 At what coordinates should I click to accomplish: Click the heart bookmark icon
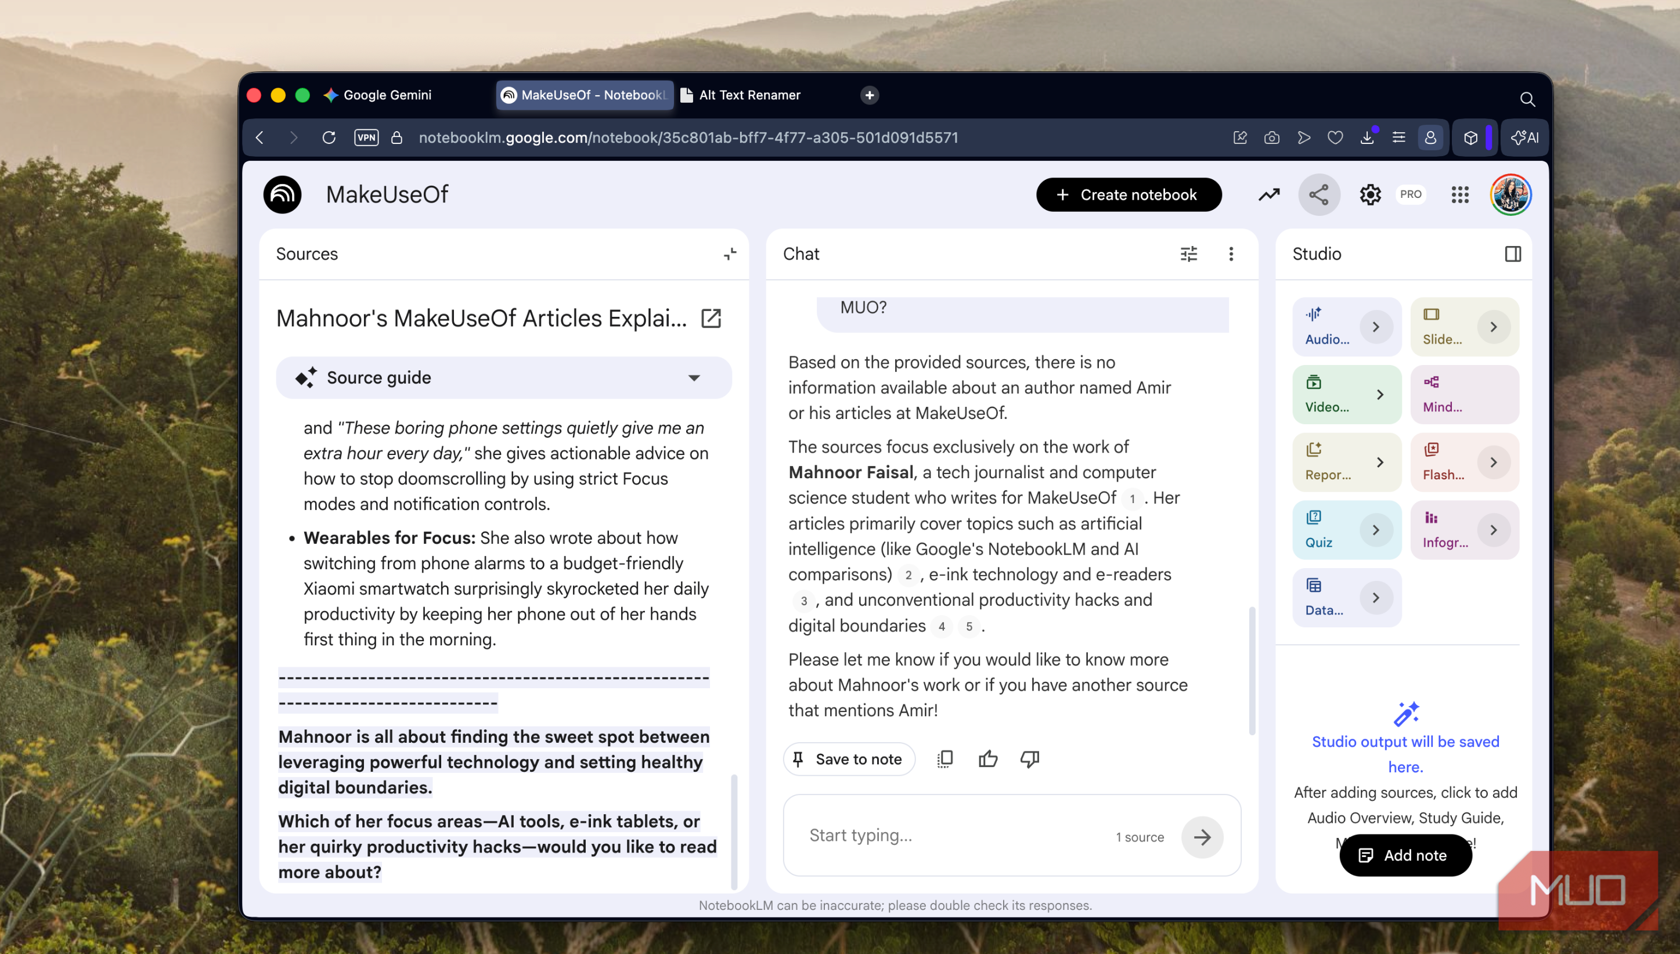click(1335, 138)
